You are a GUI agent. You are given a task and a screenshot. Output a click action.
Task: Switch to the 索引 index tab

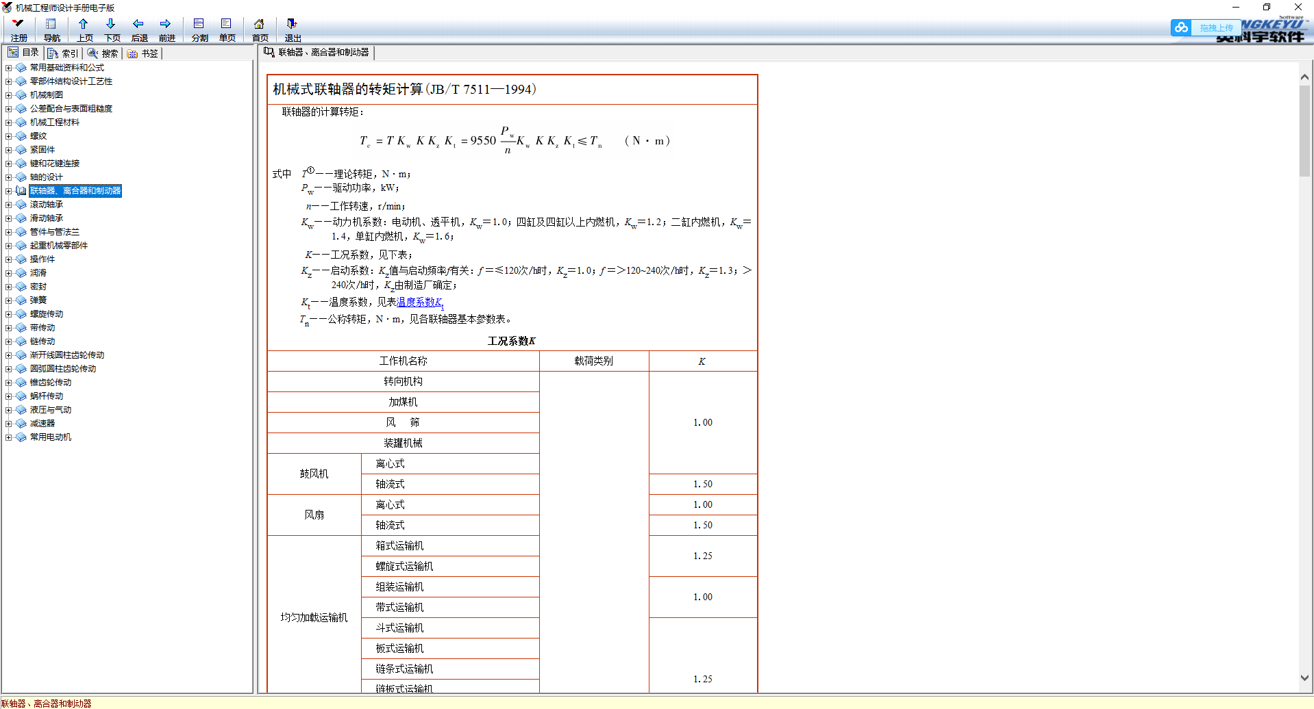pyautogui.click(x=63, y=53)
